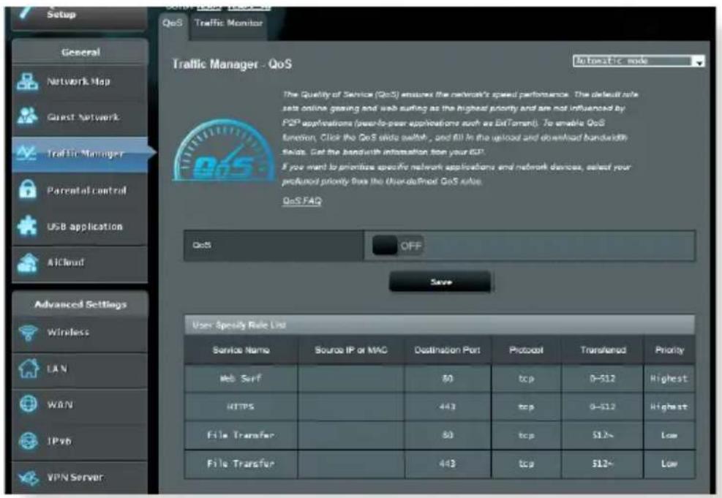Open Parental control menu item
The width and height of the screenshot is (722, 498).
(x=80, y=190)
